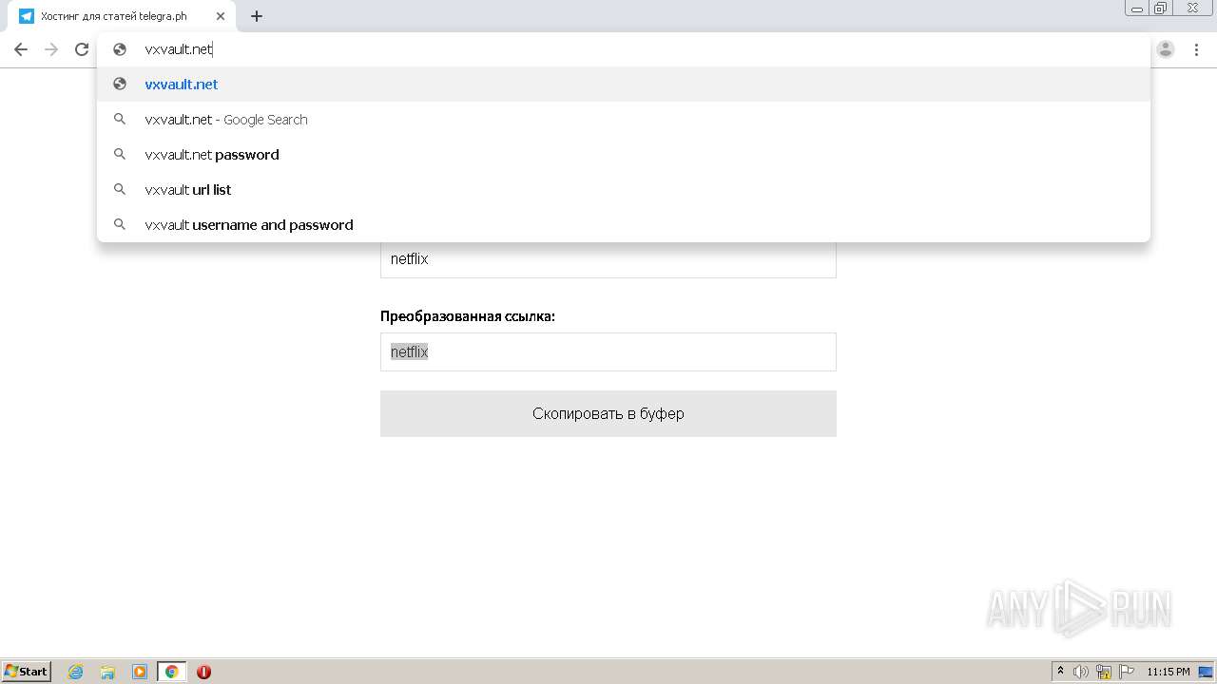Open the Windows Start menu

pyautogui.click(x=27, y=672)
